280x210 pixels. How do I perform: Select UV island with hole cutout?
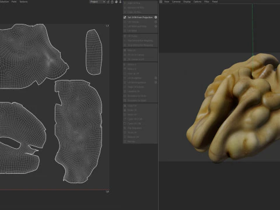(x=23, y=127)
